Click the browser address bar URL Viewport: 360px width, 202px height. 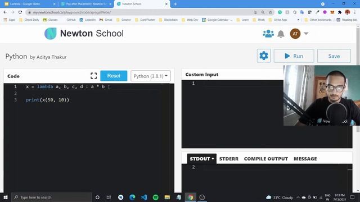(x=71, y=12)
